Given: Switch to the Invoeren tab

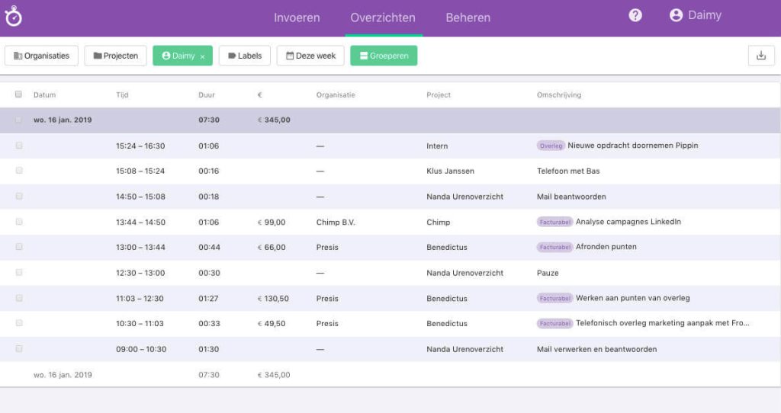Looking at the screenshot, I should pos(297,18).
